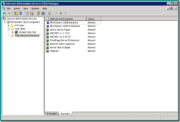Select the Active Server Pages row text
The image size is (180, 122).
pyautogui.click(x=60, y=30)
